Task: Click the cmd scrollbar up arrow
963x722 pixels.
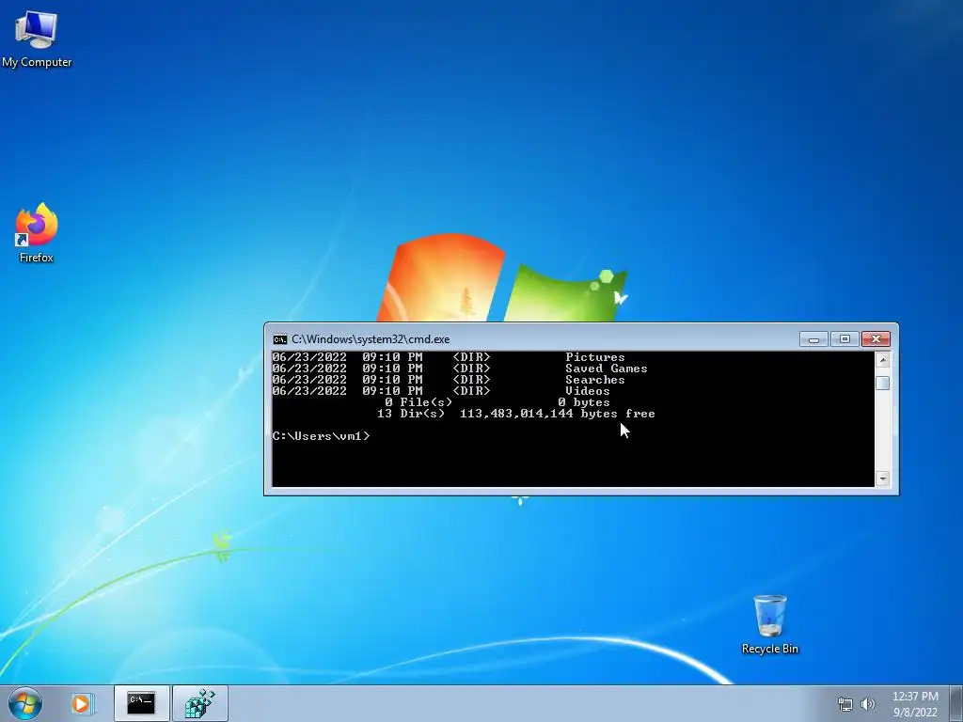Action: tap(882, 360)
